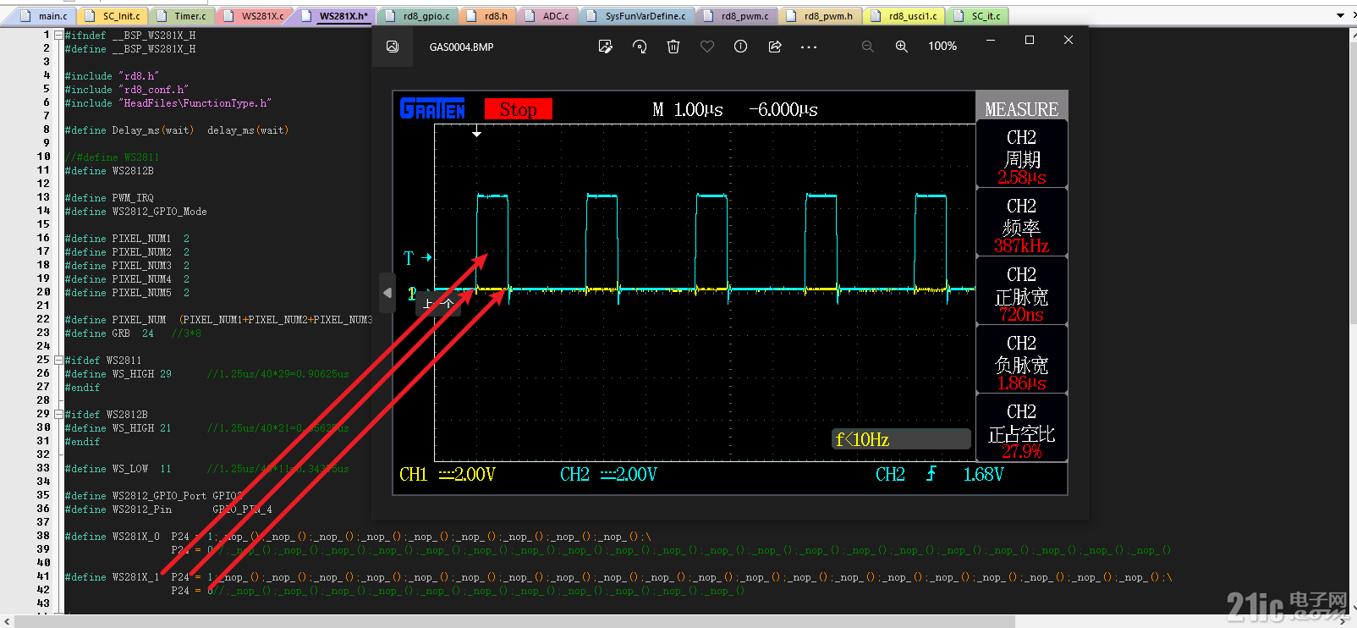Click '#define Delay_ms(wait)' on line 8

click(x=129, y=130)
